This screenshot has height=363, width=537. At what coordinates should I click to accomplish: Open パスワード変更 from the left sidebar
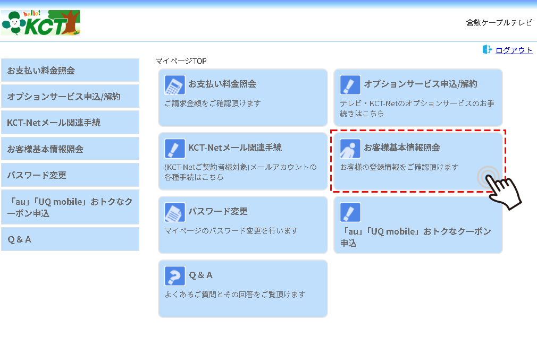click(70, 175)
